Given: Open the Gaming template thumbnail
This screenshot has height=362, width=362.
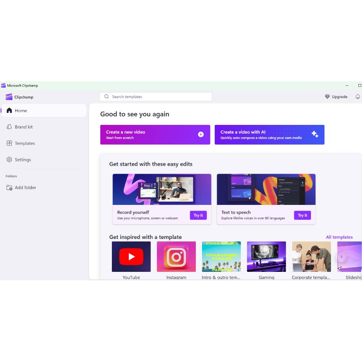Looking at the screenshot, I should (266, 256).
